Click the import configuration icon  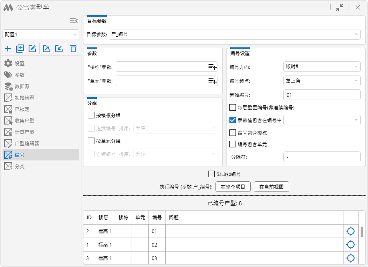(x=59, y=49)
